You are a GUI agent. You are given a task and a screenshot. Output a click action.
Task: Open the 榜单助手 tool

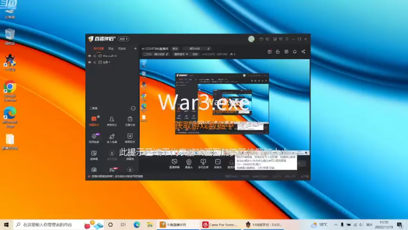click(130, 138)
